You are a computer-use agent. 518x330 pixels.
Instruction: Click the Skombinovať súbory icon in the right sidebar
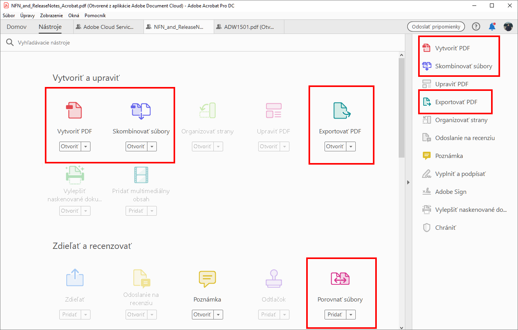point(426,66)
